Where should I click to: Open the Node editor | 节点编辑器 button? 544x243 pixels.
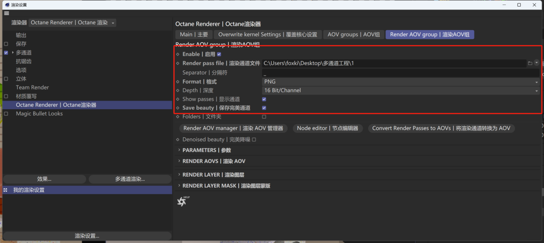327,128
